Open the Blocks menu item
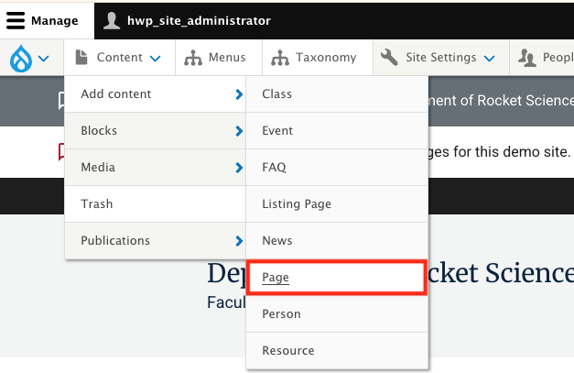 155,131
